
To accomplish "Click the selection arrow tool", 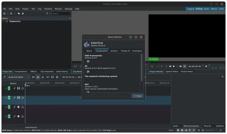I will 38,77.
